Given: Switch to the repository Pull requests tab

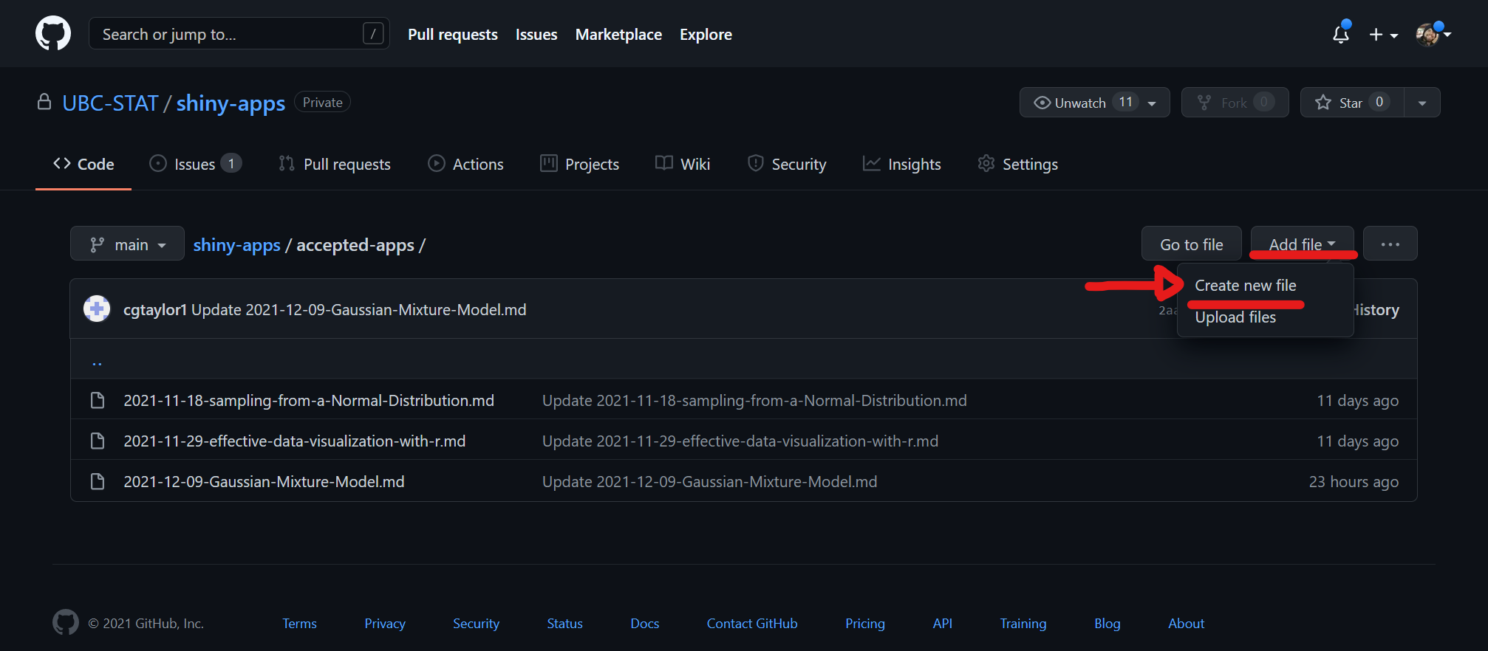Looking at the screenshot, I should [335, 165].
